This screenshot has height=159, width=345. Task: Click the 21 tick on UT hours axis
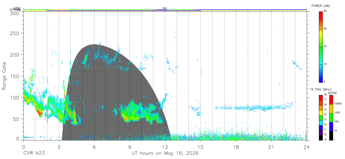[271, 147]
